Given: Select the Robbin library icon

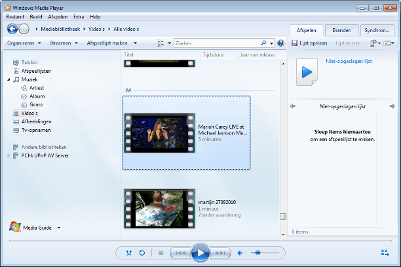Looking at the screenshot, I should (x=16, y=62).
